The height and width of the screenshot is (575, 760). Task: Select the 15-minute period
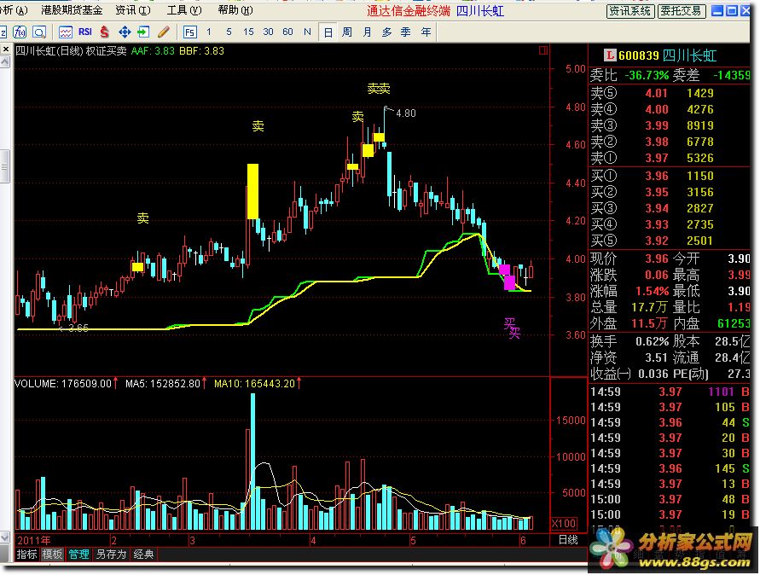click(x=248, y=32)
